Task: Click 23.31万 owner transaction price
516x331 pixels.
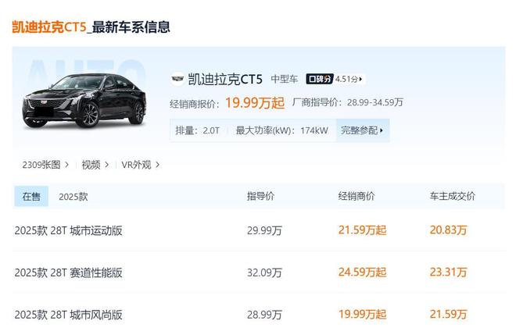Action: pyautogui.click(x=449, y=272)
